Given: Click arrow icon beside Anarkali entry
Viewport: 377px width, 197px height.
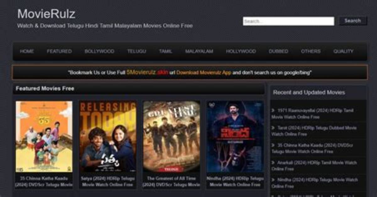Looking at the screenshot, I should (x=273, y=163).
